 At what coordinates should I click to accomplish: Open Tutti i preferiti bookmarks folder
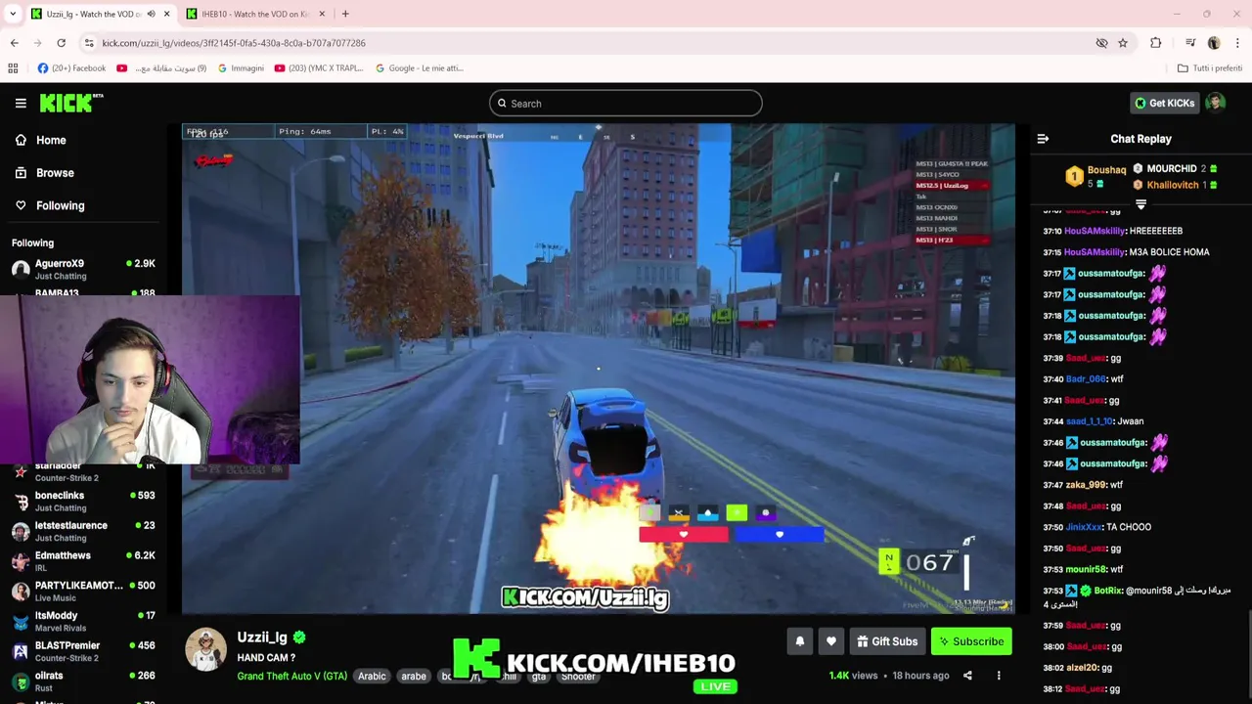(1210, 68)
